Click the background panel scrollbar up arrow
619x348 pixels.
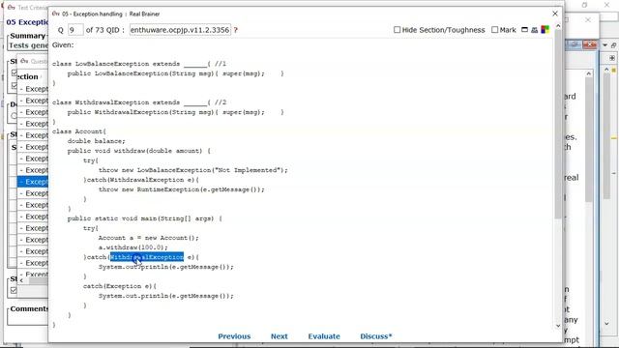click(x=589, y=73)
